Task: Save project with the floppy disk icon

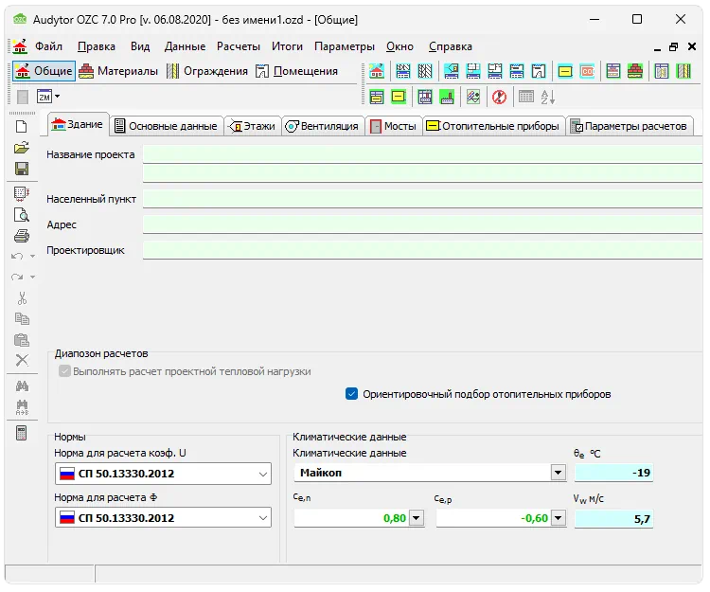Action: [x=21, y=169]
